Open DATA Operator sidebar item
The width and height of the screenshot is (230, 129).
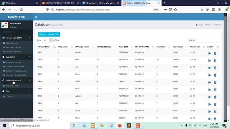[12, 43]
